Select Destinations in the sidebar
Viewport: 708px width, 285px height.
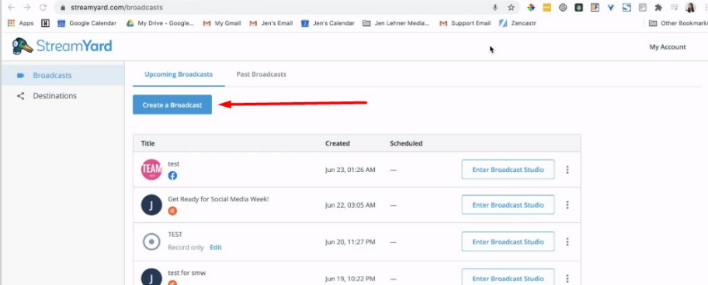click(63, 96)
